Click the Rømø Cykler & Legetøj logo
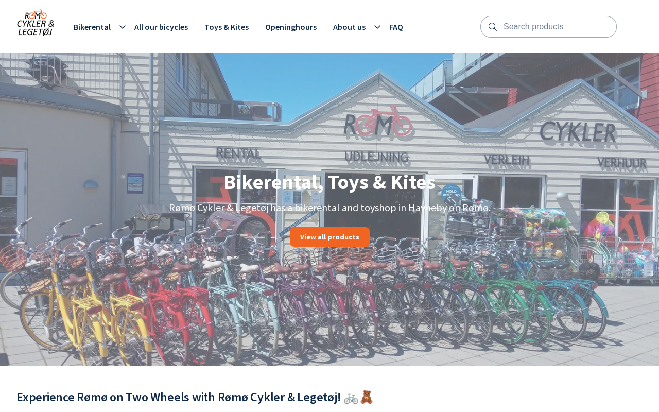 [x=36, y=23]
